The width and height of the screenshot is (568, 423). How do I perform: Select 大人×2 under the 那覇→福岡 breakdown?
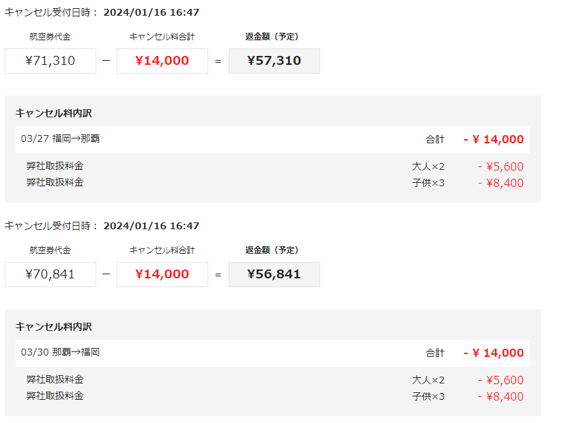pyautogui.click(x=428, y=380)
